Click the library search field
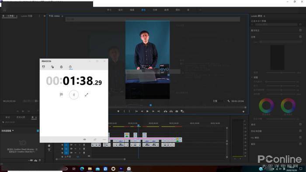306x172 pixels. tap(20, 122)
